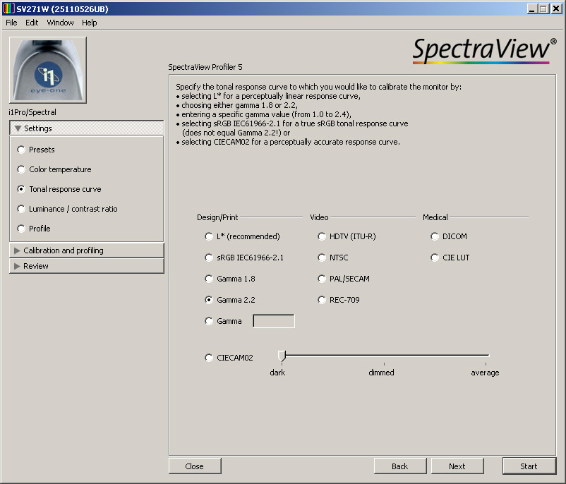Click the custom Gamma value field
The height and width of the screenshot is (484, 566).
[x=274, y=321]
